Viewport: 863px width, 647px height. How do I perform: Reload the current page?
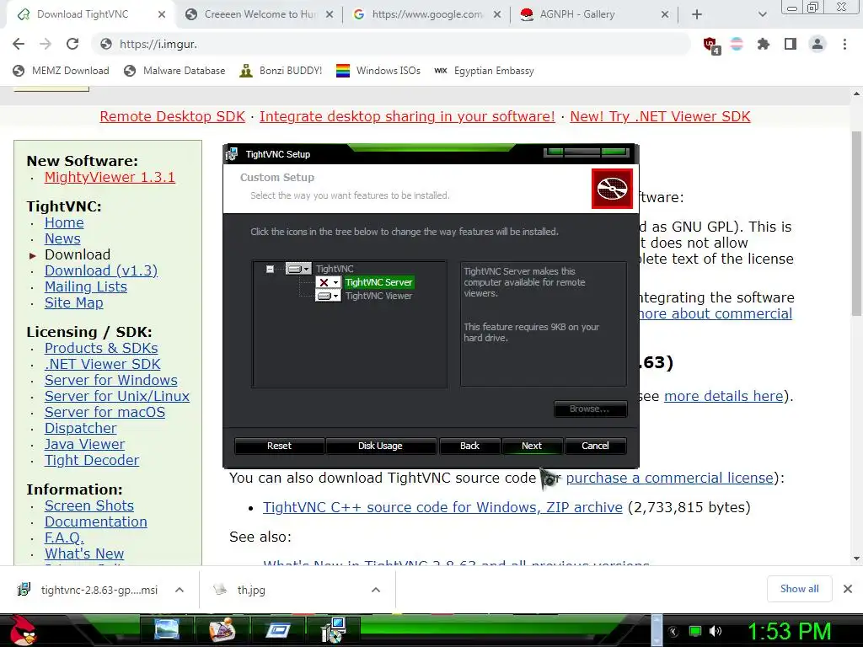(x=72, y=44)
